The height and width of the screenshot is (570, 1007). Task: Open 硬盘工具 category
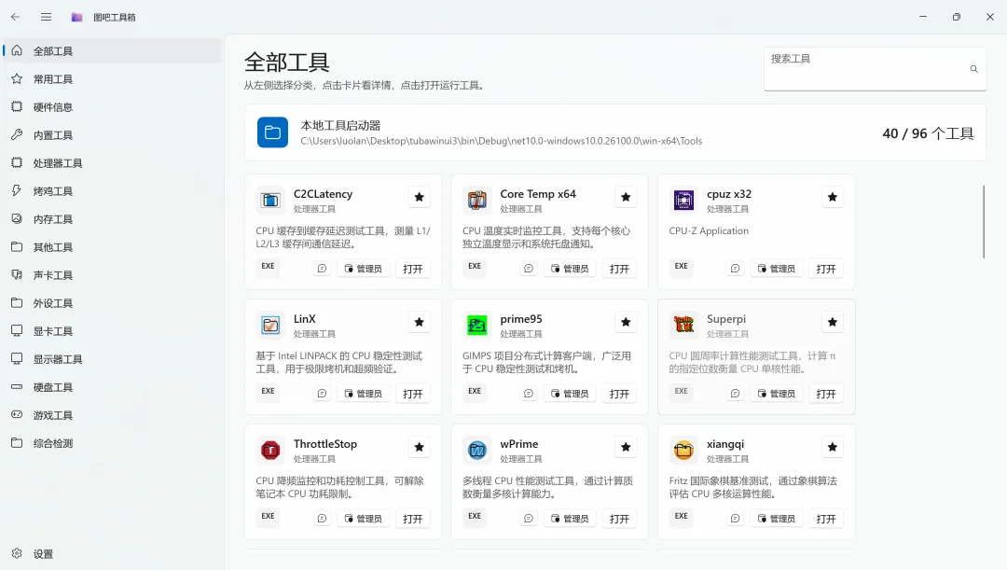113,387
